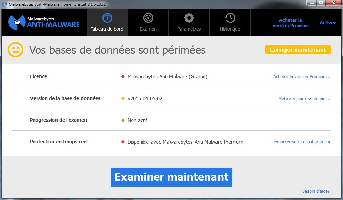
Task: Click the Progression de l'examen label
Action: 59,120
